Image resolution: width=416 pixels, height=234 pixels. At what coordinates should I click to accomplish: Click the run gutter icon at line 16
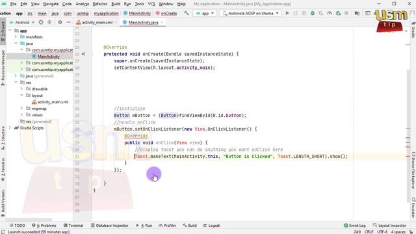(84, 54)
